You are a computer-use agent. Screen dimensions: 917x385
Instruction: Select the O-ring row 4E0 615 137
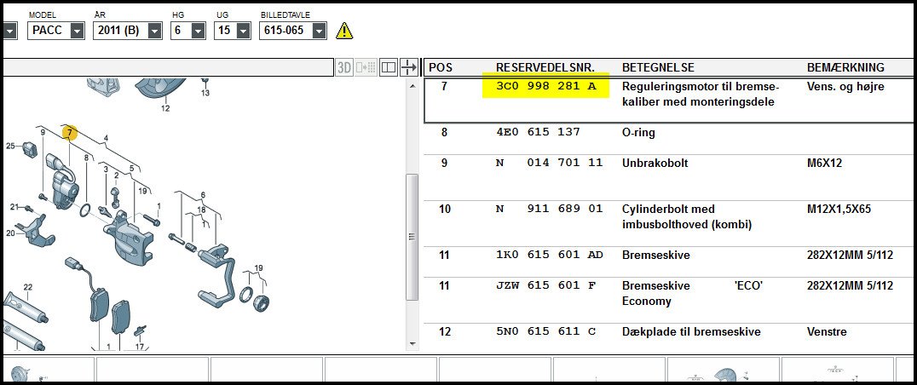tap(540, 133)
